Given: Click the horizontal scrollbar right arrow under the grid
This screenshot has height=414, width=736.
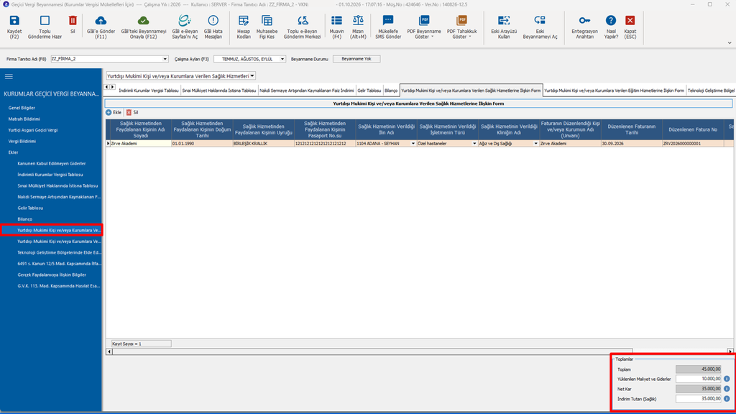Looking at the screenshot, I should (730, 351).
